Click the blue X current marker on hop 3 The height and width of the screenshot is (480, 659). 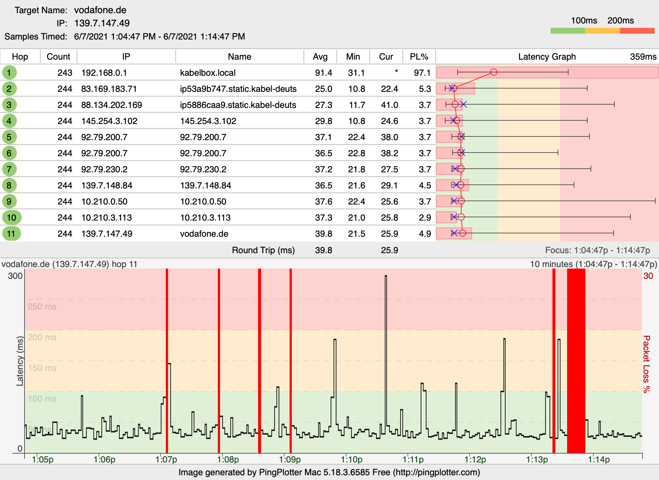463,105
